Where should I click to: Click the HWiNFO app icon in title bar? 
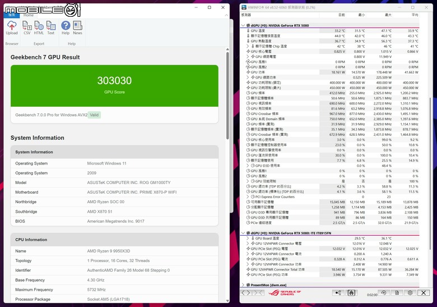click(x=244, y=7)
